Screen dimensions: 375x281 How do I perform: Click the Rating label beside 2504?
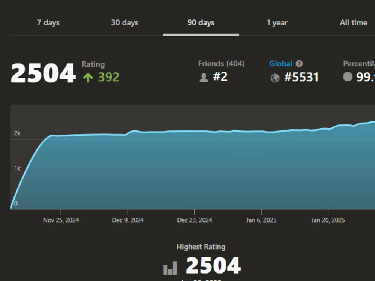(93, 64)
